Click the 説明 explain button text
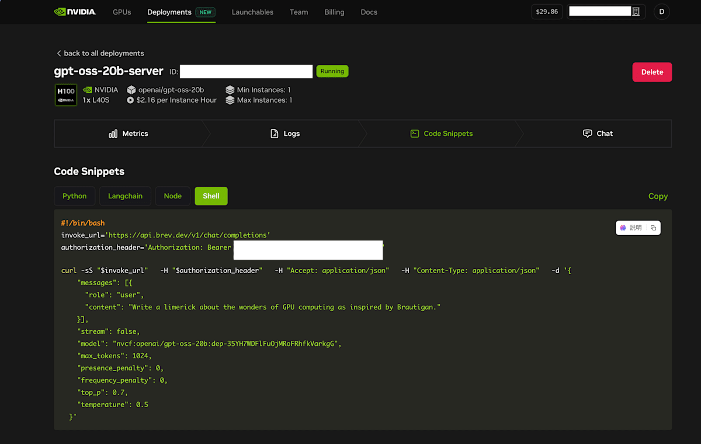Viewport: 701px width, 444px height. point(636,228)
